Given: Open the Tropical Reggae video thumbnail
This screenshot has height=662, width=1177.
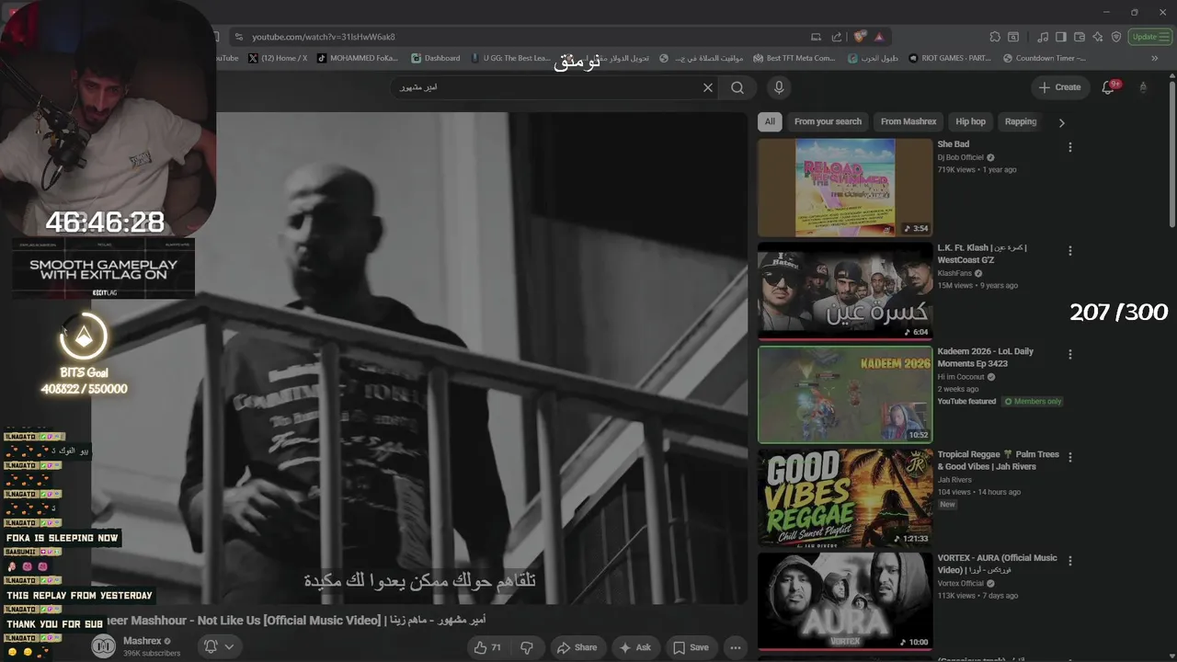Looking at the screenshot, I should pos(845,498).
